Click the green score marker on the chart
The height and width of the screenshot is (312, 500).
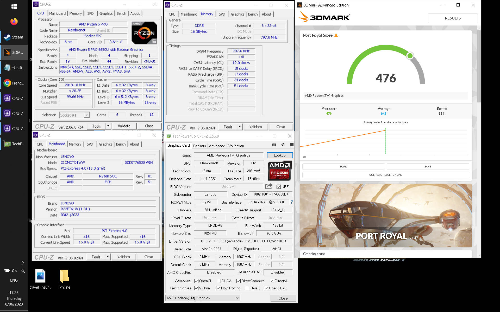386,141
